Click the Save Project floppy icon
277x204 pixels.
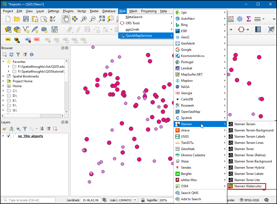coord(26,19)
